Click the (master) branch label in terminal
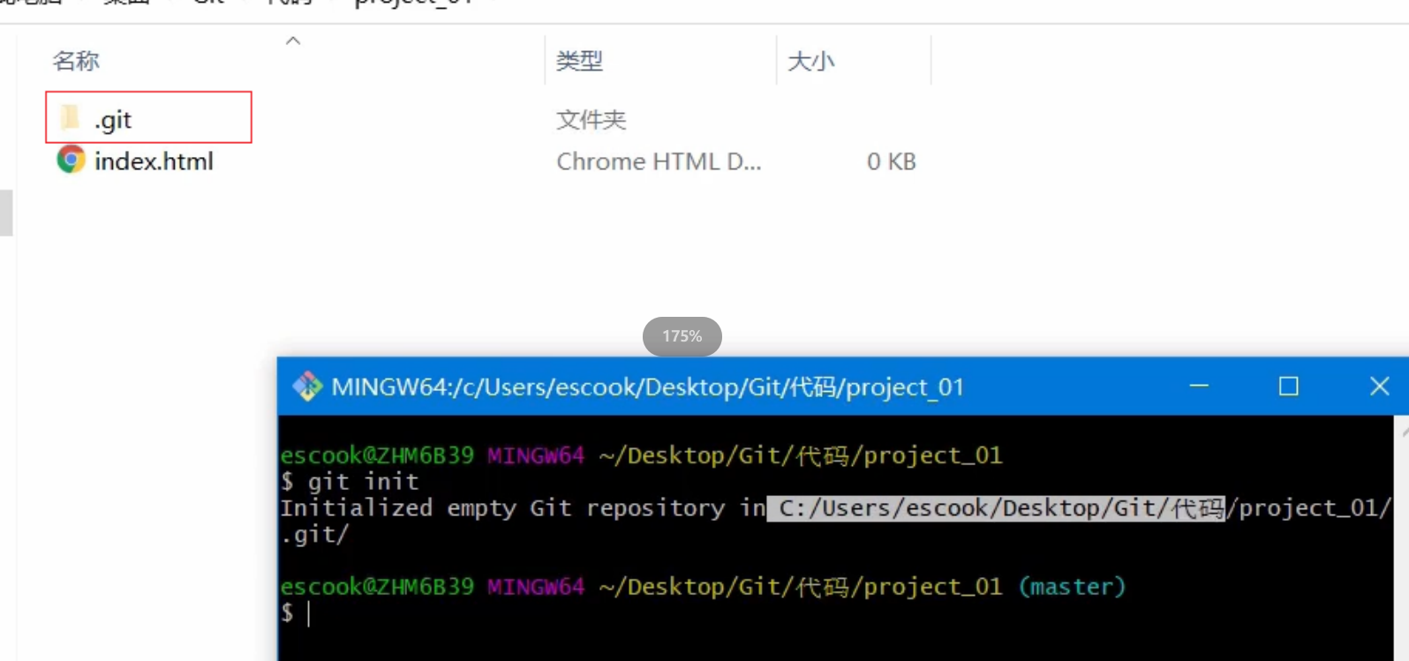The image size is (1409, 661). 1072,587
